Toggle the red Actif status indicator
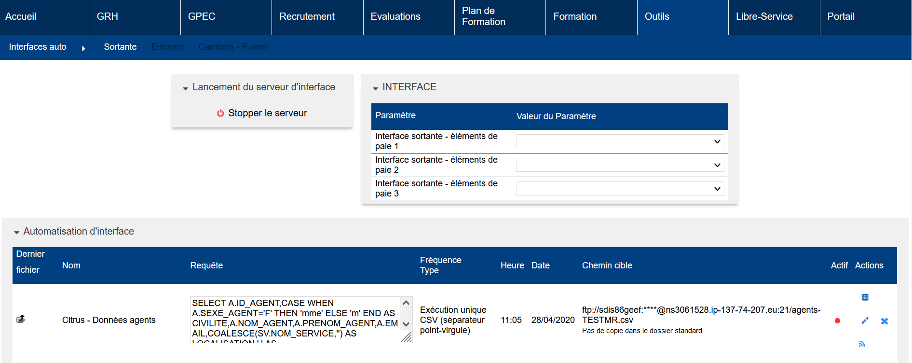This screenshot has width=912, height=363. point(837,321)
